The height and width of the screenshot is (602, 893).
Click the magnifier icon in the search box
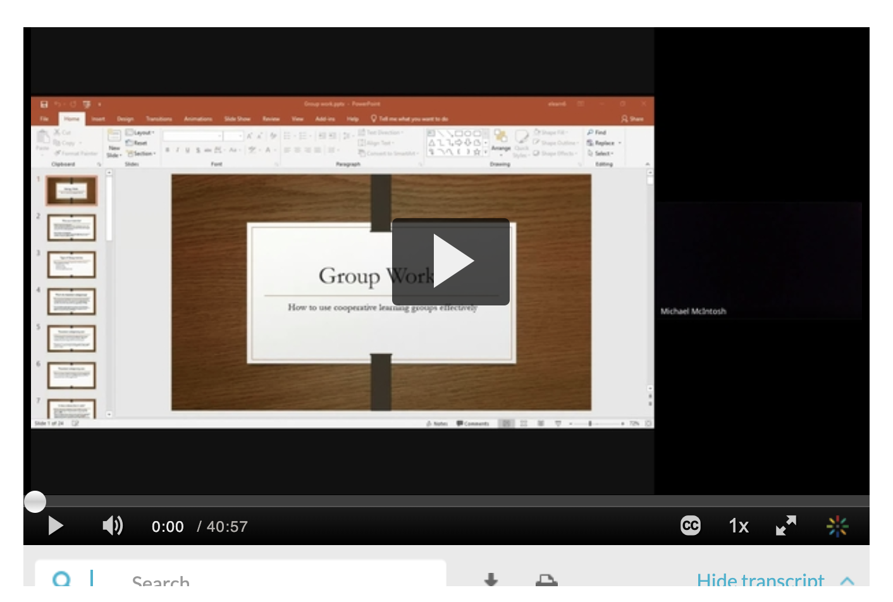(62, 579)
